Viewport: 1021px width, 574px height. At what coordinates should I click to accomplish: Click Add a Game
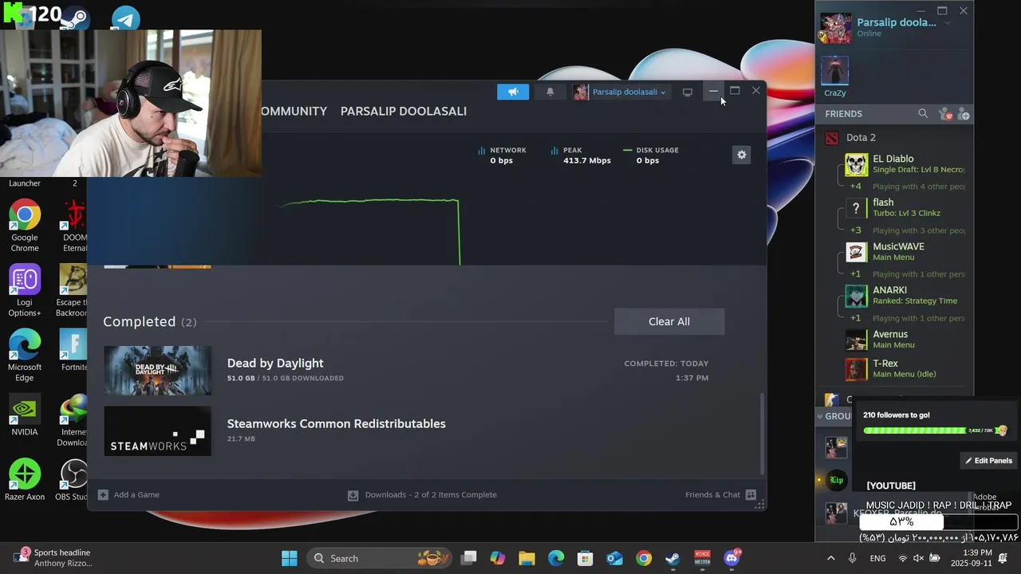pyautogui.click(x=128, y=494)
